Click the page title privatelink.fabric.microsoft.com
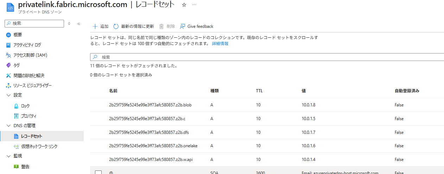Viewport: 444px width, 174px height. (72, 5)
